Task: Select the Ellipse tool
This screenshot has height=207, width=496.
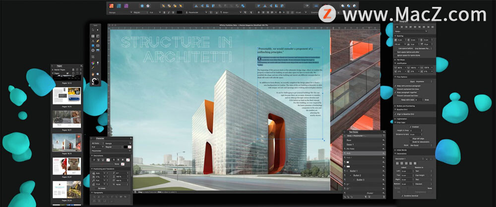Action: pos(93,50)
